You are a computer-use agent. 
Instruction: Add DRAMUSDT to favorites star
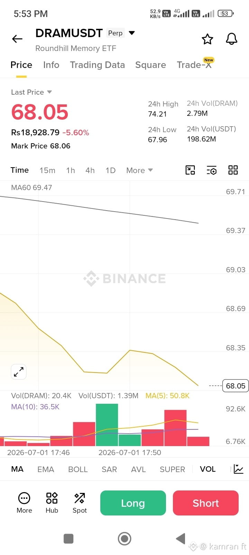click(x=207, y=39)
